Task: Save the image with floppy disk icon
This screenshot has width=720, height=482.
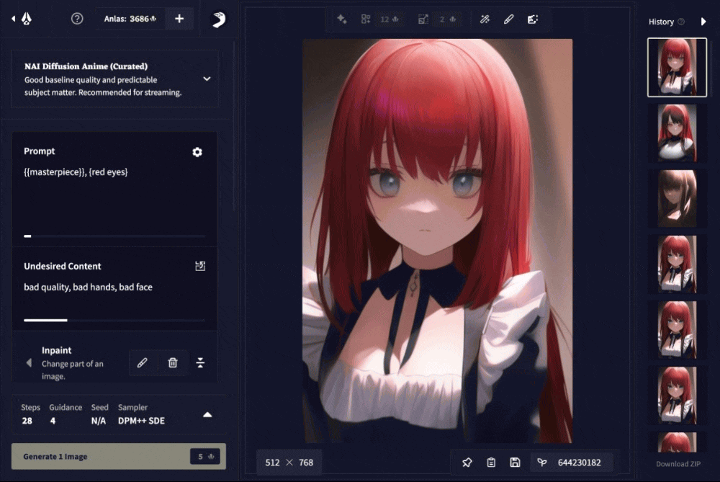Action: click(x=515, y=463)
